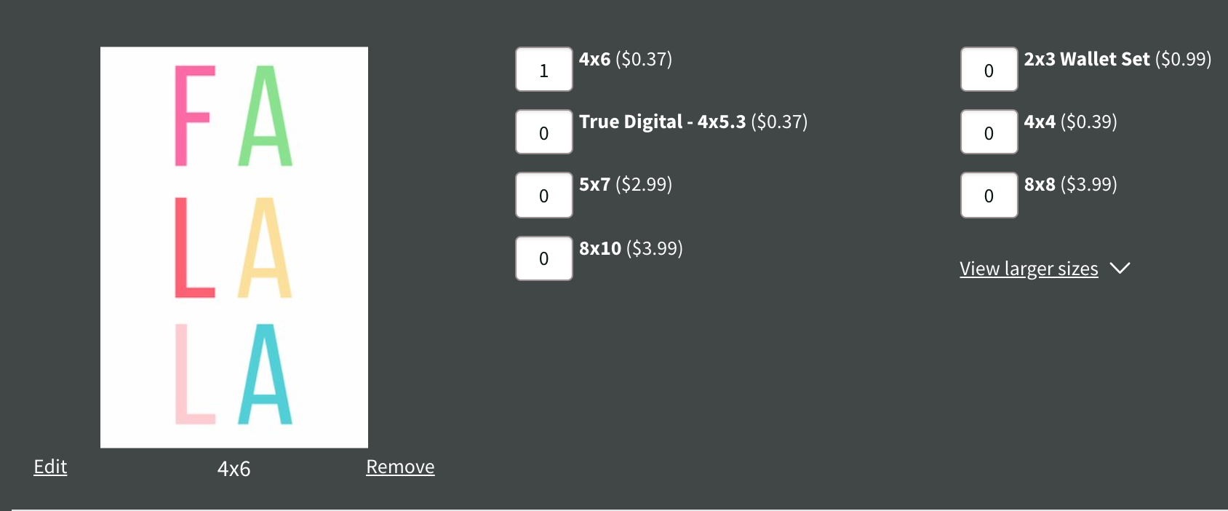Click the 8x8 ($3.99) size label
This screenshot has width=1228, height=511.
click(1070, 184)
